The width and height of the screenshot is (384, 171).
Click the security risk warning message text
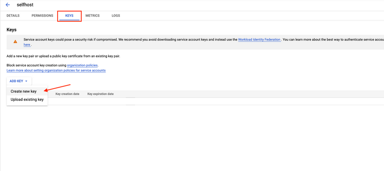point(130,39)
